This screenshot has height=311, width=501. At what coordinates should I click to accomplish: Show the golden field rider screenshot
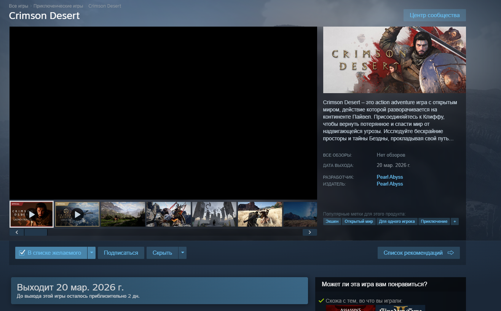pos(260,214)
